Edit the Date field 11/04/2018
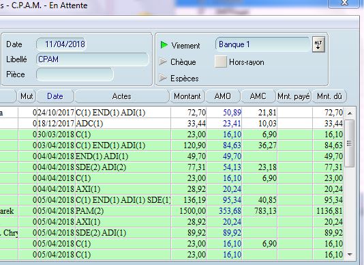This screenshot has width=364, height=265. coord(61,44)
